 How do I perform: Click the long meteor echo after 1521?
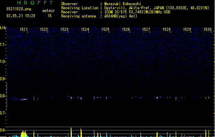coord(24,99)
